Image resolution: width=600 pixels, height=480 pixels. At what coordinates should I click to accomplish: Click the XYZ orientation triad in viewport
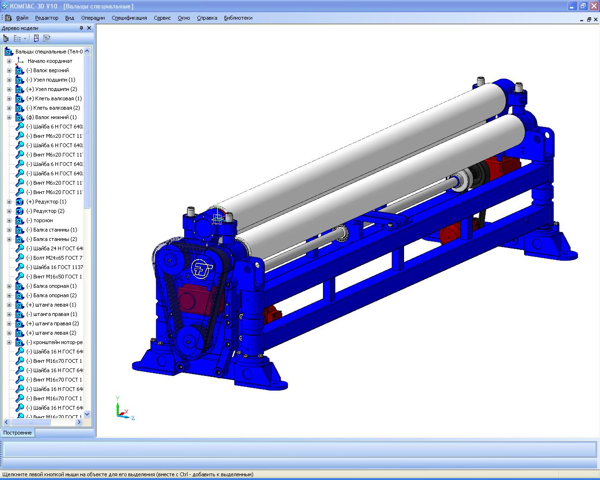coord(125,408)
